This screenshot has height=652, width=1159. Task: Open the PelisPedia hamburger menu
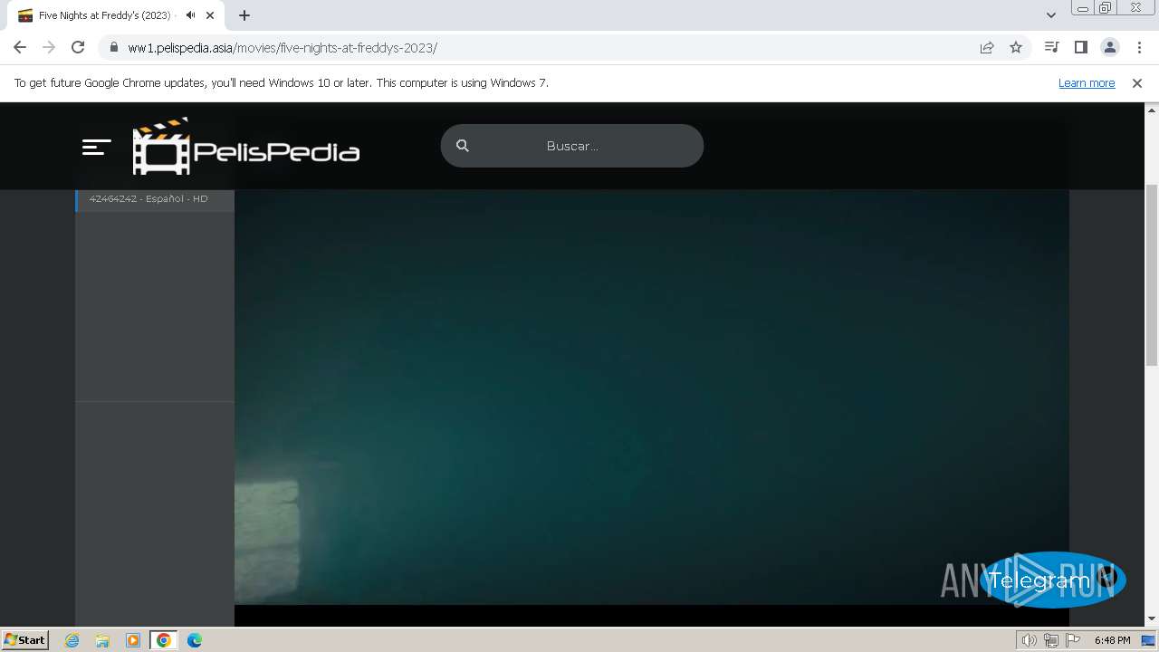(96, 147)
